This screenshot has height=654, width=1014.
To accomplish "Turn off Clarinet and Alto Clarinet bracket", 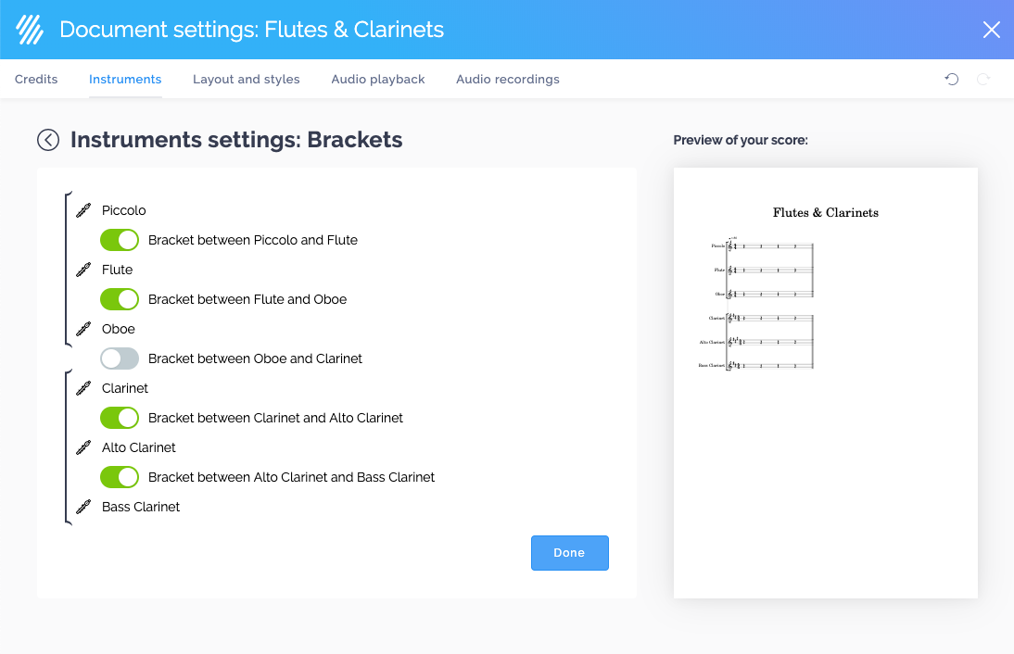I will 120,418.
